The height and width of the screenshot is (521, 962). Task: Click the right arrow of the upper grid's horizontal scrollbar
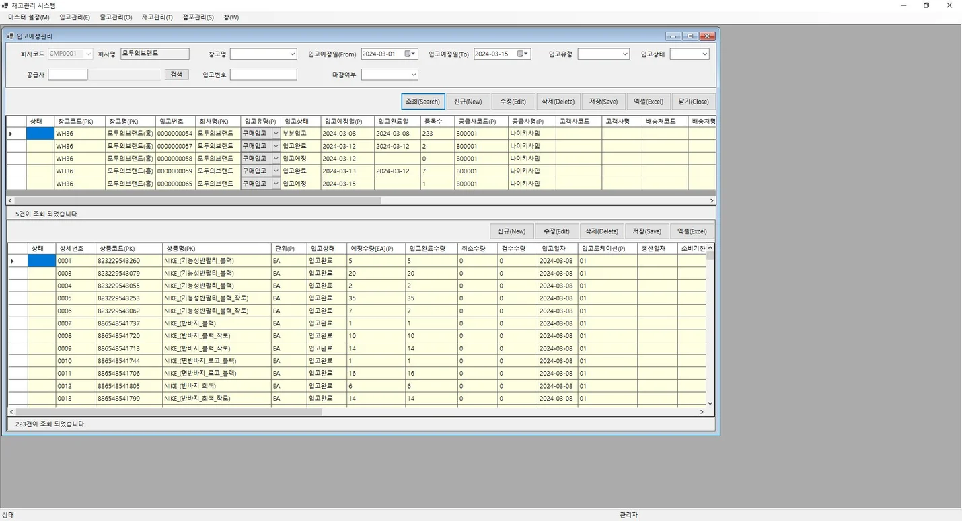click(x=712, y=200)
